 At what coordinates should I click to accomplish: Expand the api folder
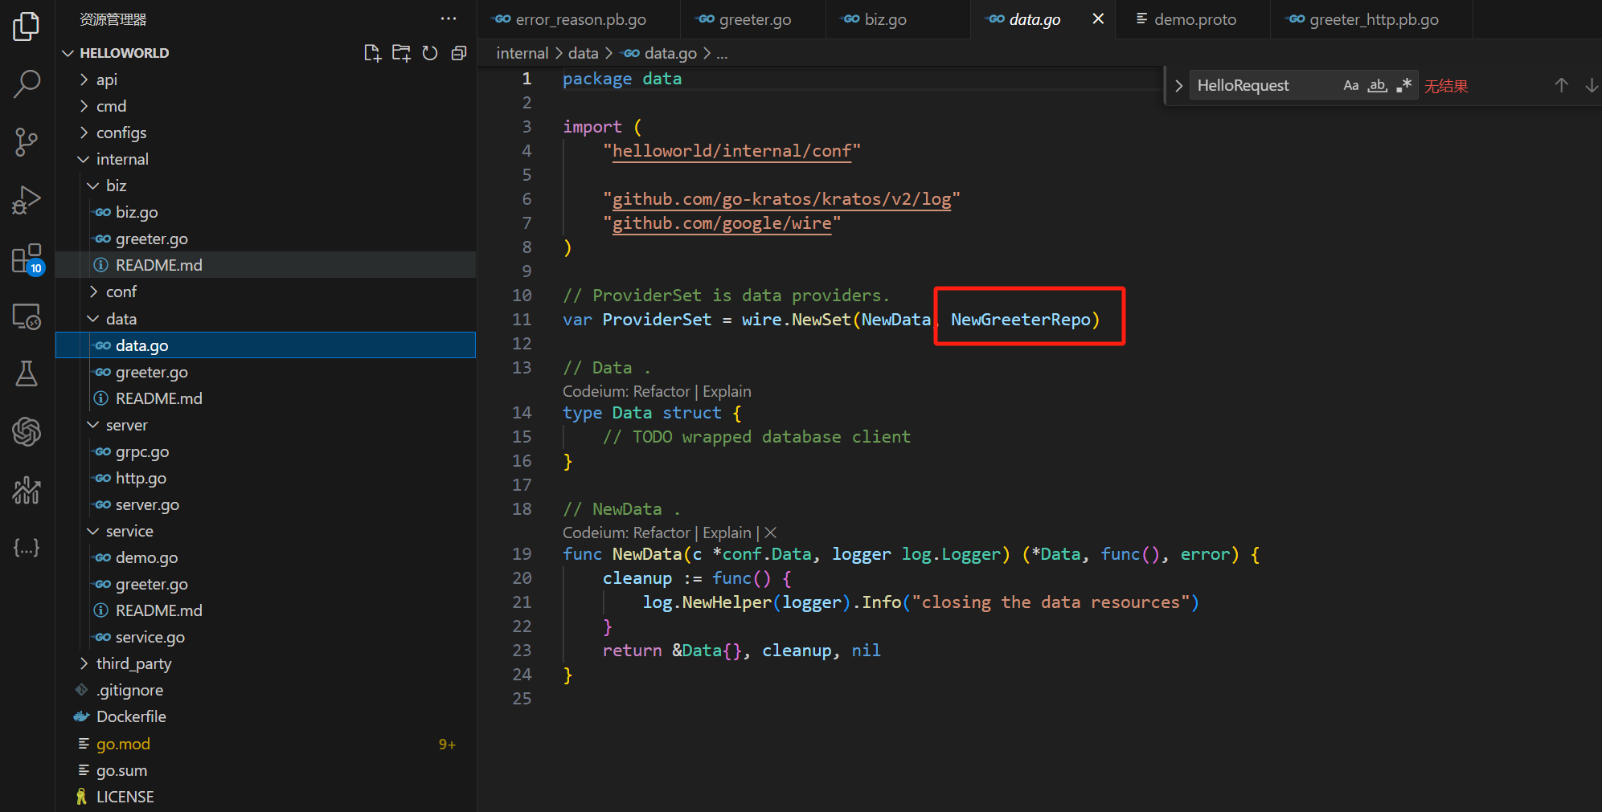click(265, 80)
